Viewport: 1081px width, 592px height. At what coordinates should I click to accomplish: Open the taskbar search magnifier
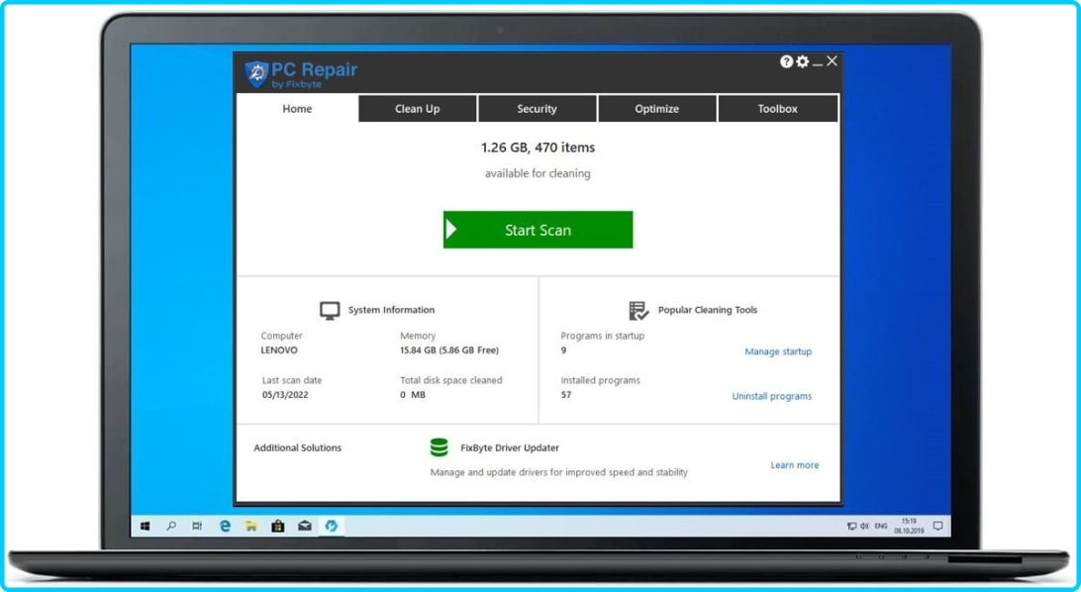click(x=171, y=526)
